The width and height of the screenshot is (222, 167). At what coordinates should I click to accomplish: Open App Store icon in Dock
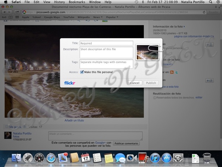166,158
